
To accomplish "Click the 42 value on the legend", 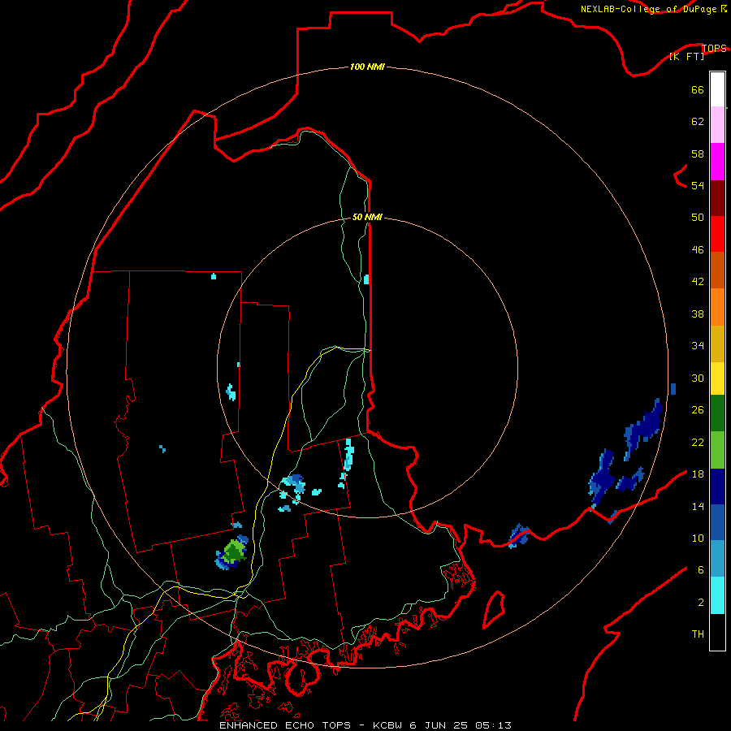I will 698,282.
